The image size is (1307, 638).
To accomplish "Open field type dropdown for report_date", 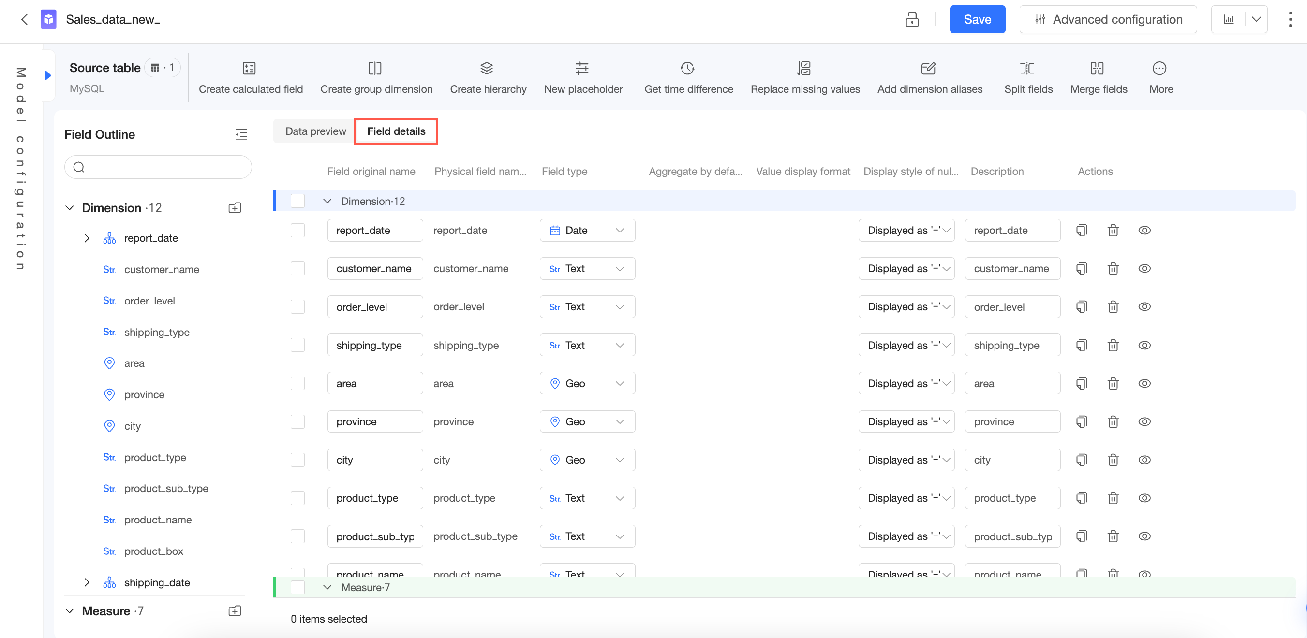I will click(587, 230).
